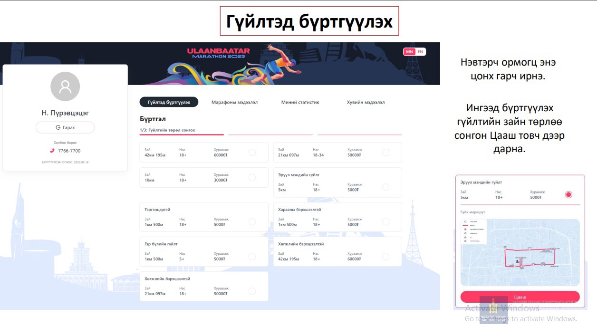Screen dimensions: 597x336
Task: Select Эрүүл мэндийн гүйлт radio in the race list
Action: 385,187
